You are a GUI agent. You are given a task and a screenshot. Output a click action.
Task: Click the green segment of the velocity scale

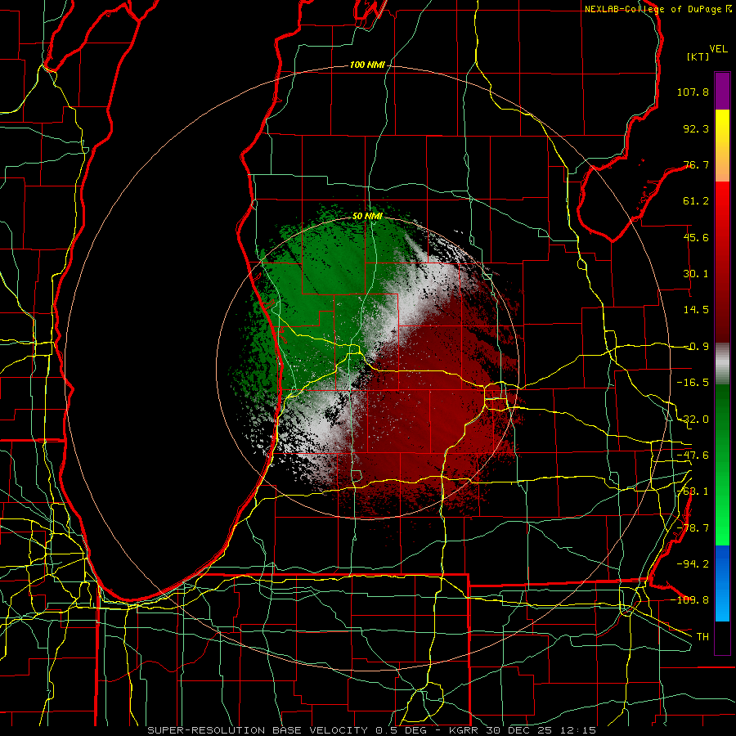(722, 465)
